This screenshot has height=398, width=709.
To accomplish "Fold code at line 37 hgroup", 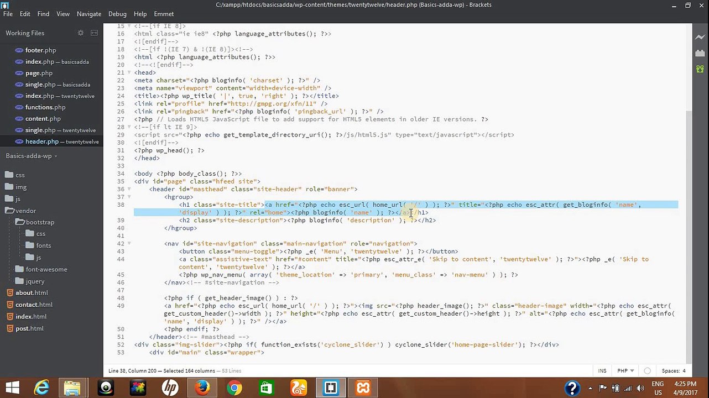I will click(129, 197).
